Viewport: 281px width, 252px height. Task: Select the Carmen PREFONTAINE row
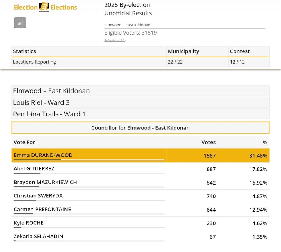coord(42,209)
